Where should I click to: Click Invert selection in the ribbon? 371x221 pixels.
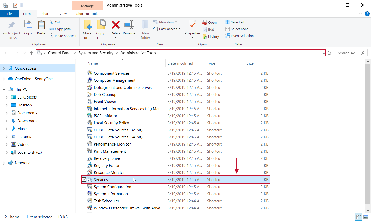[239, 36]
